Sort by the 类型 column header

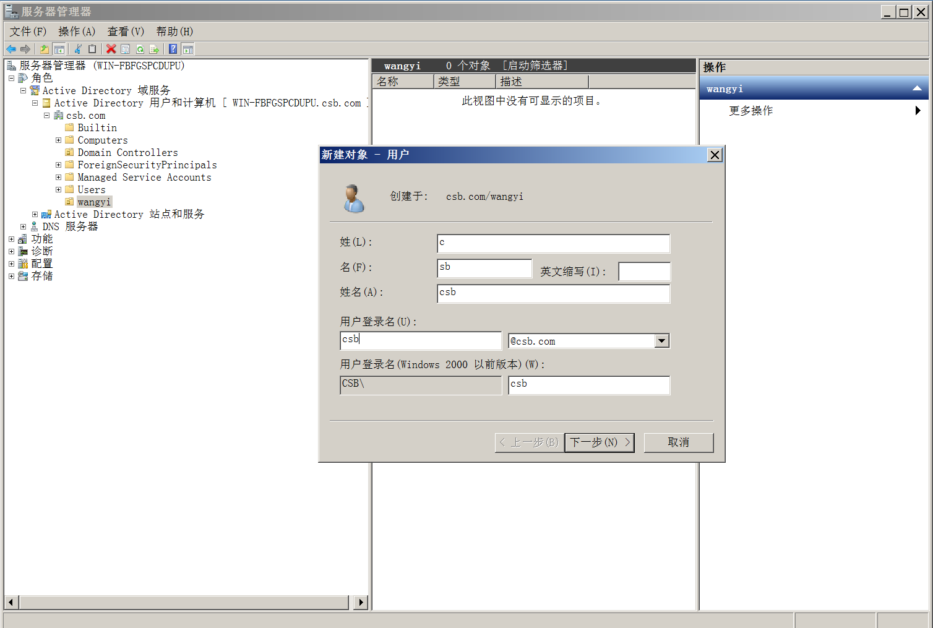(465, 82)
